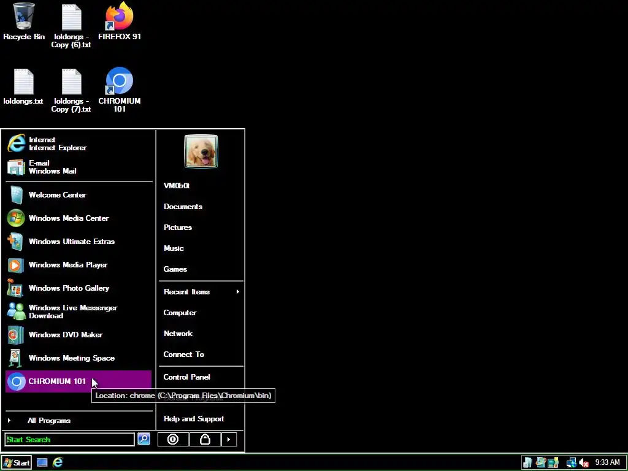Open Welcome Center from Start menu
628x471 pixels.
click(79, 195)
